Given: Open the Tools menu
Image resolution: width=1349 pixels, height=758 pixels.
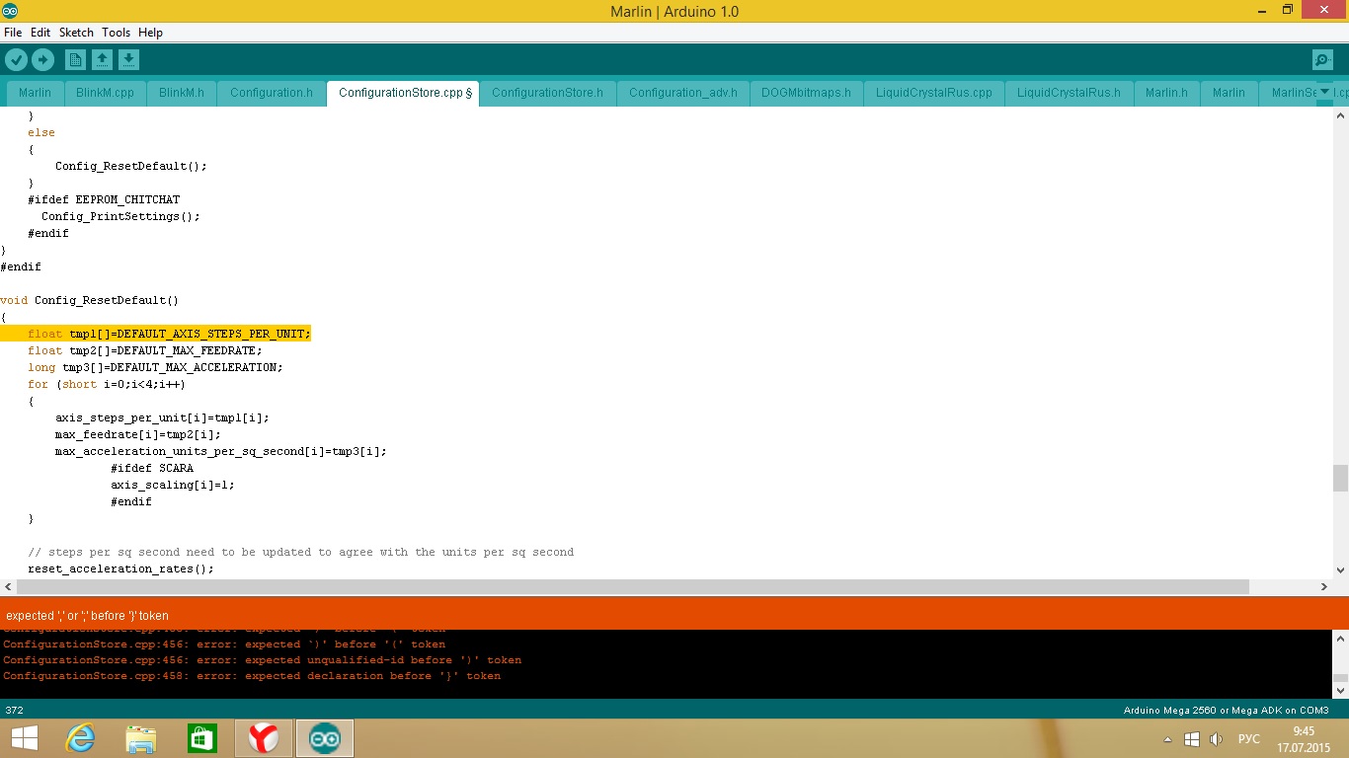Looking at the screenshot, I should pyautogui.click(x=116, y=33).
